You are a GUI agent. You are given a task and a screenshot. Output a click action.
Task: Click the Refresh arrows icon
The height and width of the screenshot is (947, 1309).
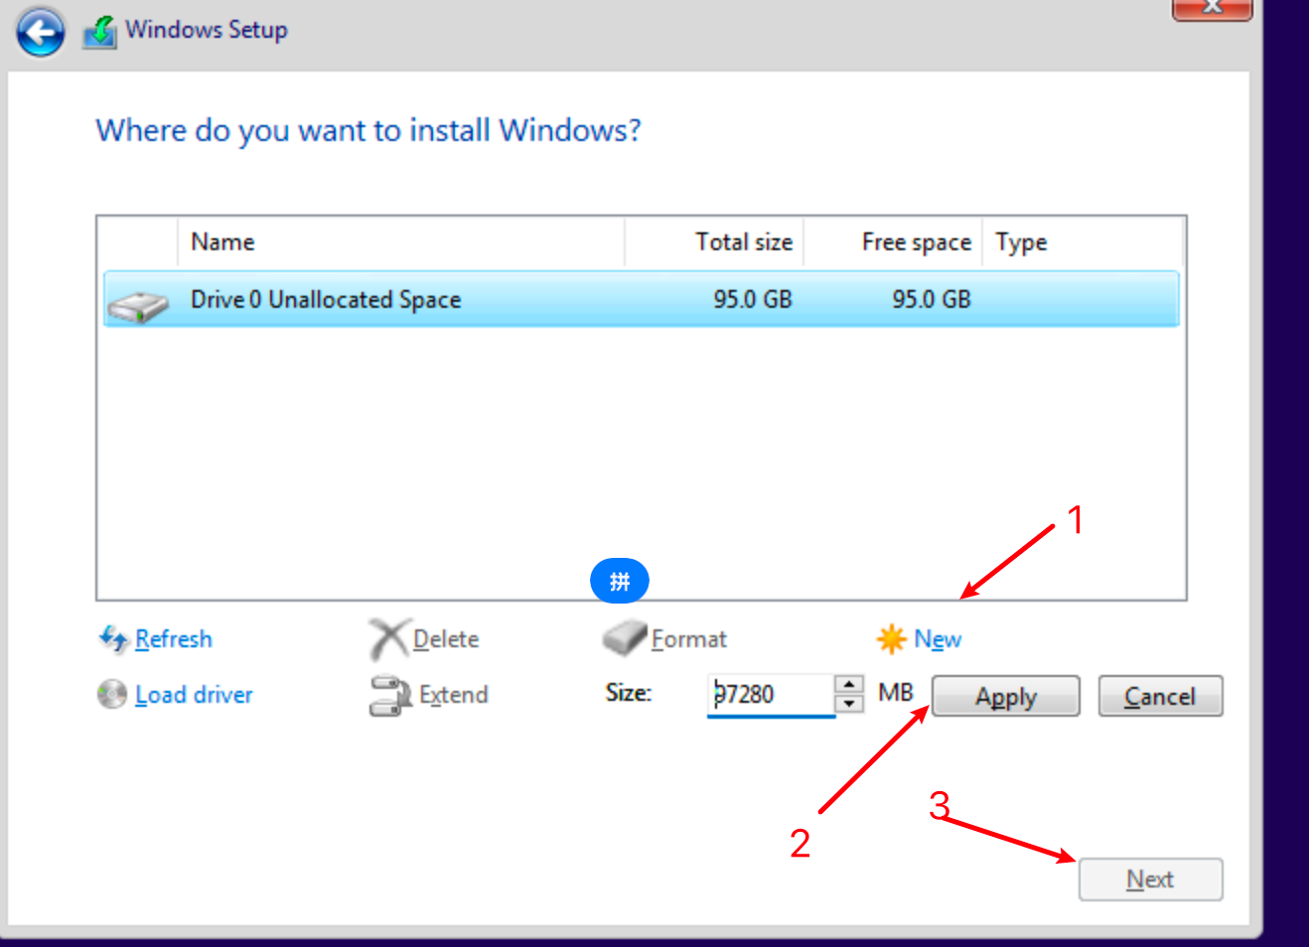point(113,638)
